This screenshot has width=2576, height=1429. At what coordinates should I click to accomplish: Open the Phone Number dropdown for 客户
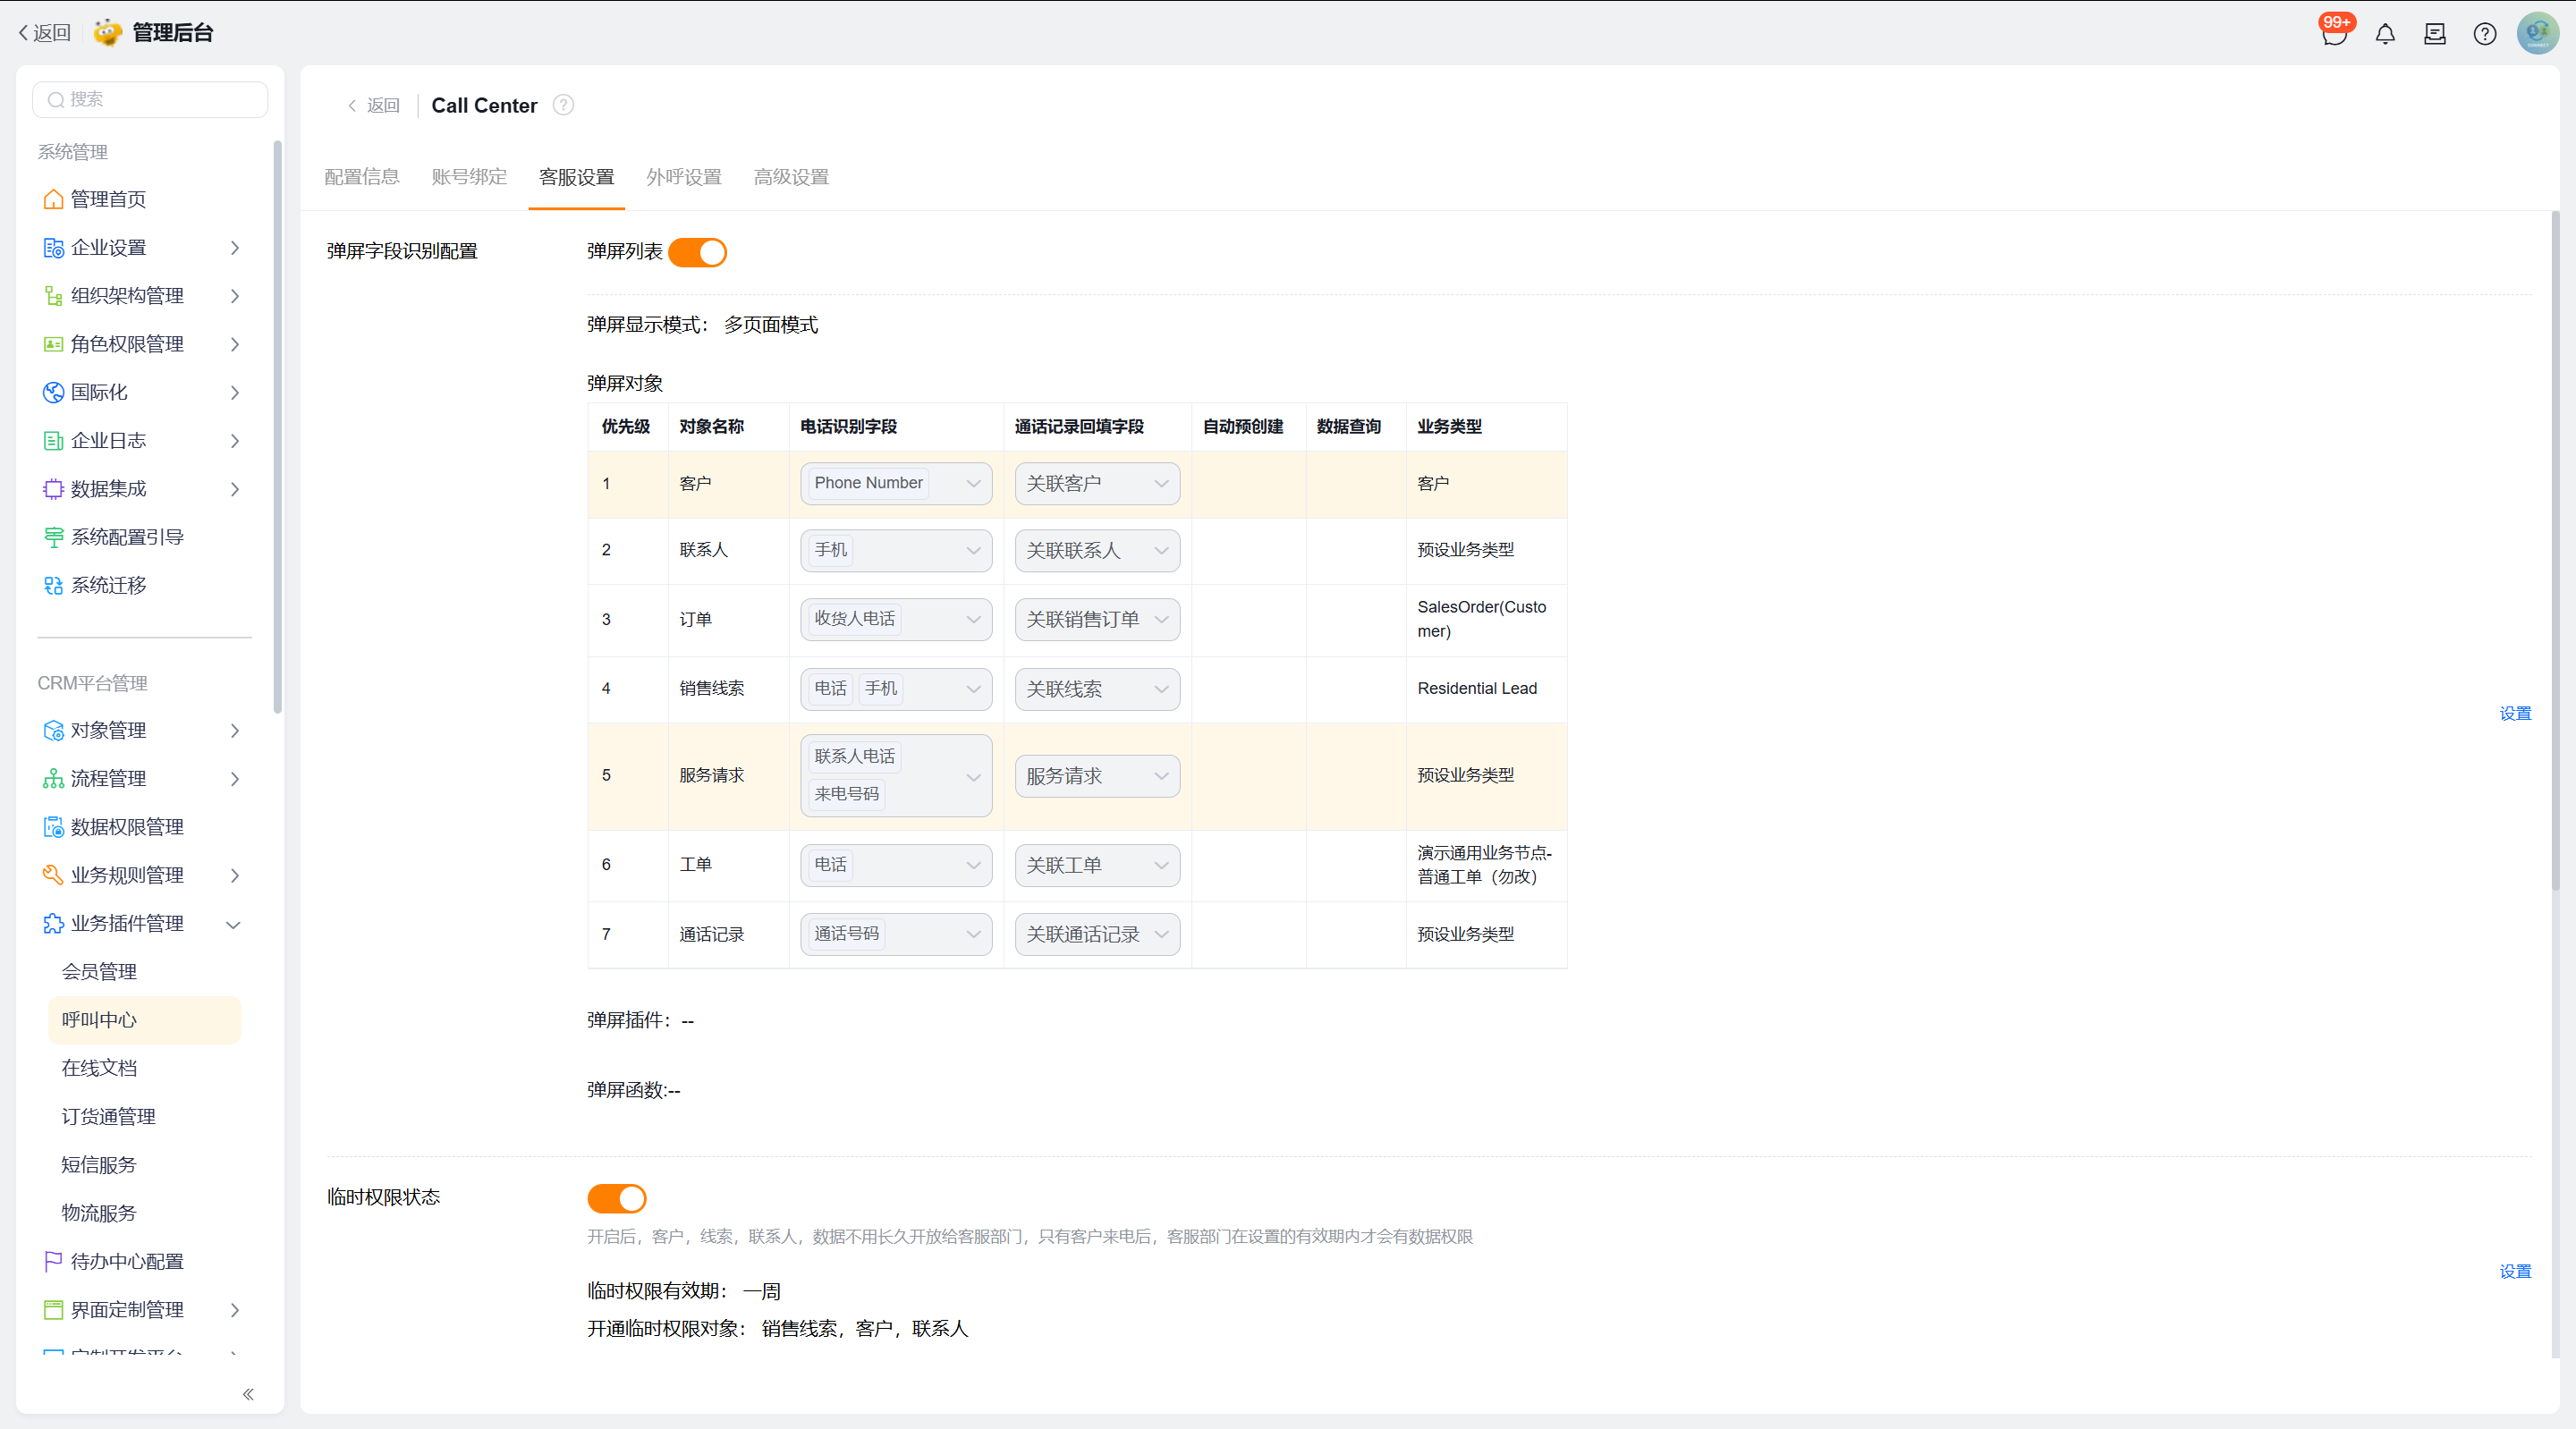pos(896,483)
